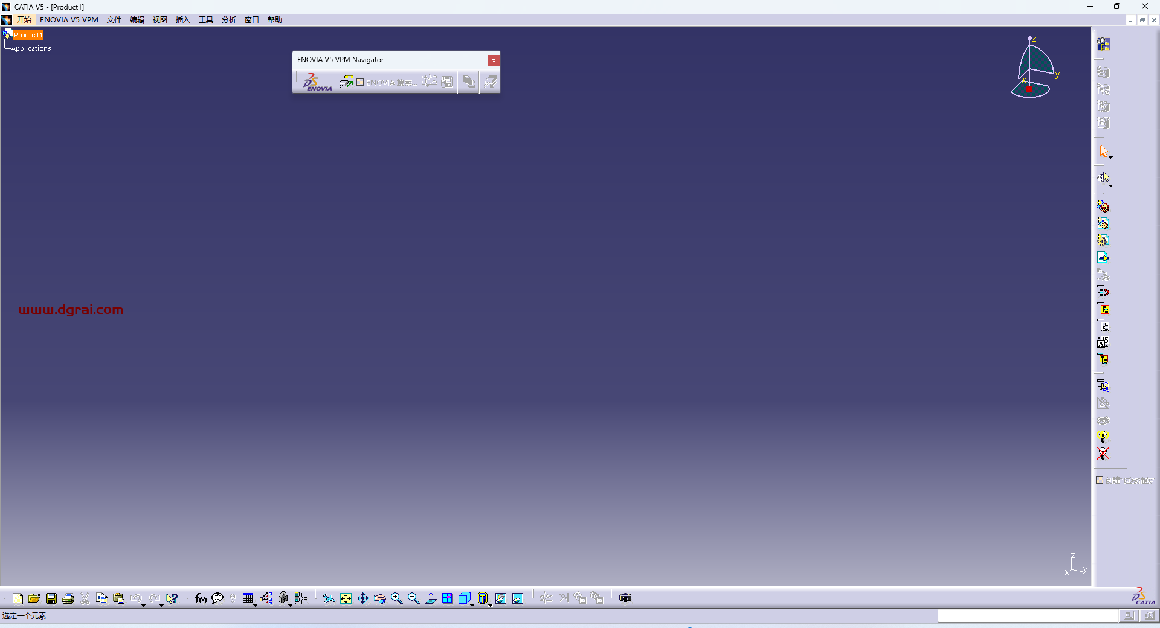Save with the floppy disk icon
1160x628 pixels.
tap(51, 598)
